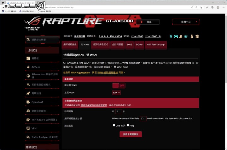Open the 繁體中文 language dropdown
The image size is (227, 150).
click(186, 22)
